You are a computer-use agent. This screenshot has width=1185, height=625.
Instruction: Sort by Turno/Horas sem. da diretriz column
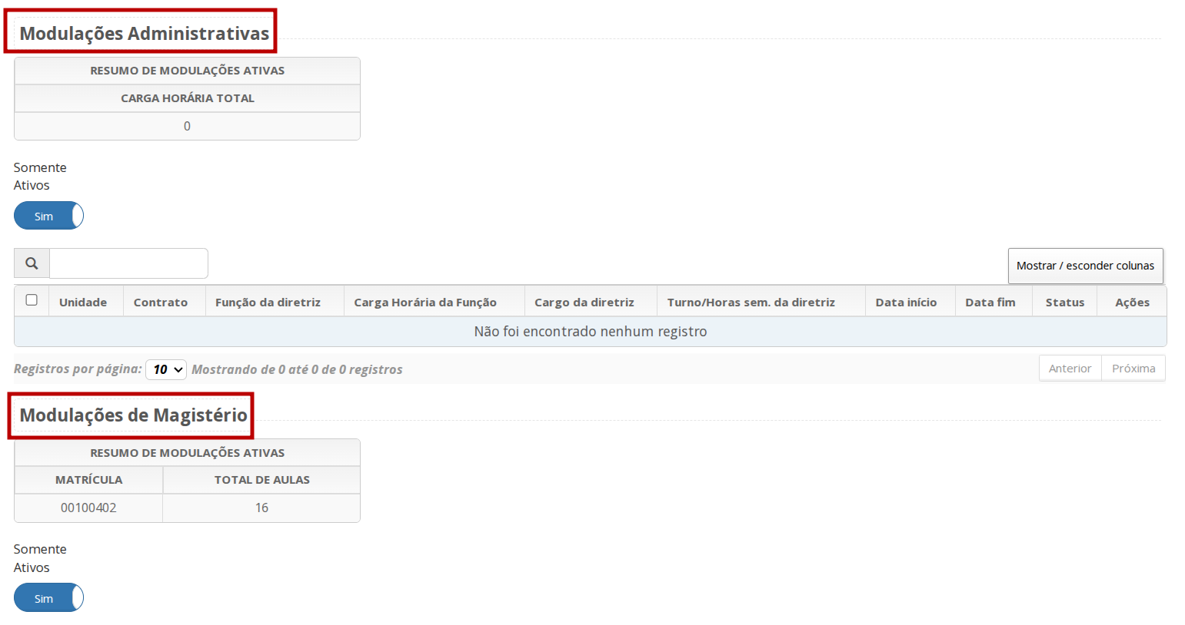point(751,303)
